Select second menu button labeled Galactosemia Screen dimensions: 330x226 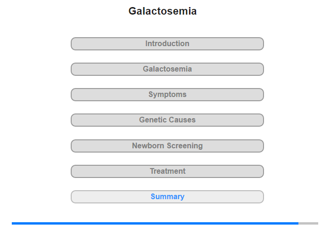(167, 69)
